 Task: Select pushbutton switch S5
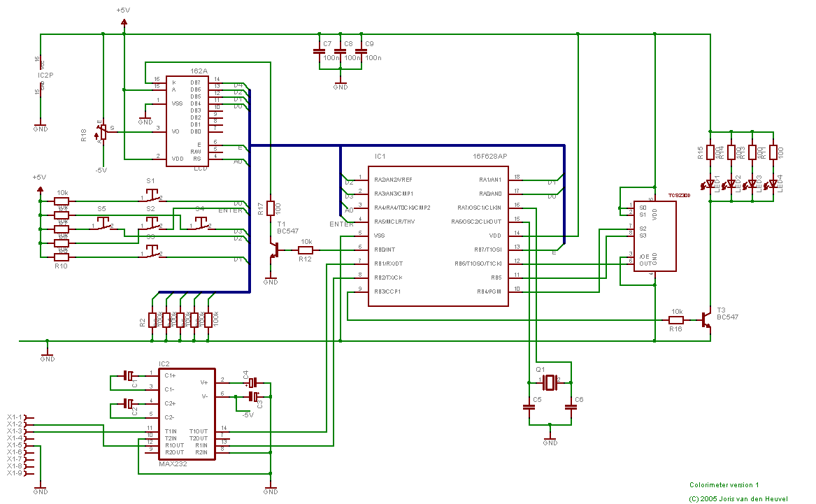103,224
